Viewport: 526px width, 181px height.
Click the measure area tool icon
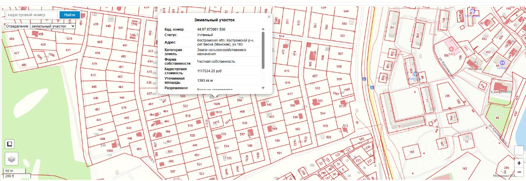(10, 144)
